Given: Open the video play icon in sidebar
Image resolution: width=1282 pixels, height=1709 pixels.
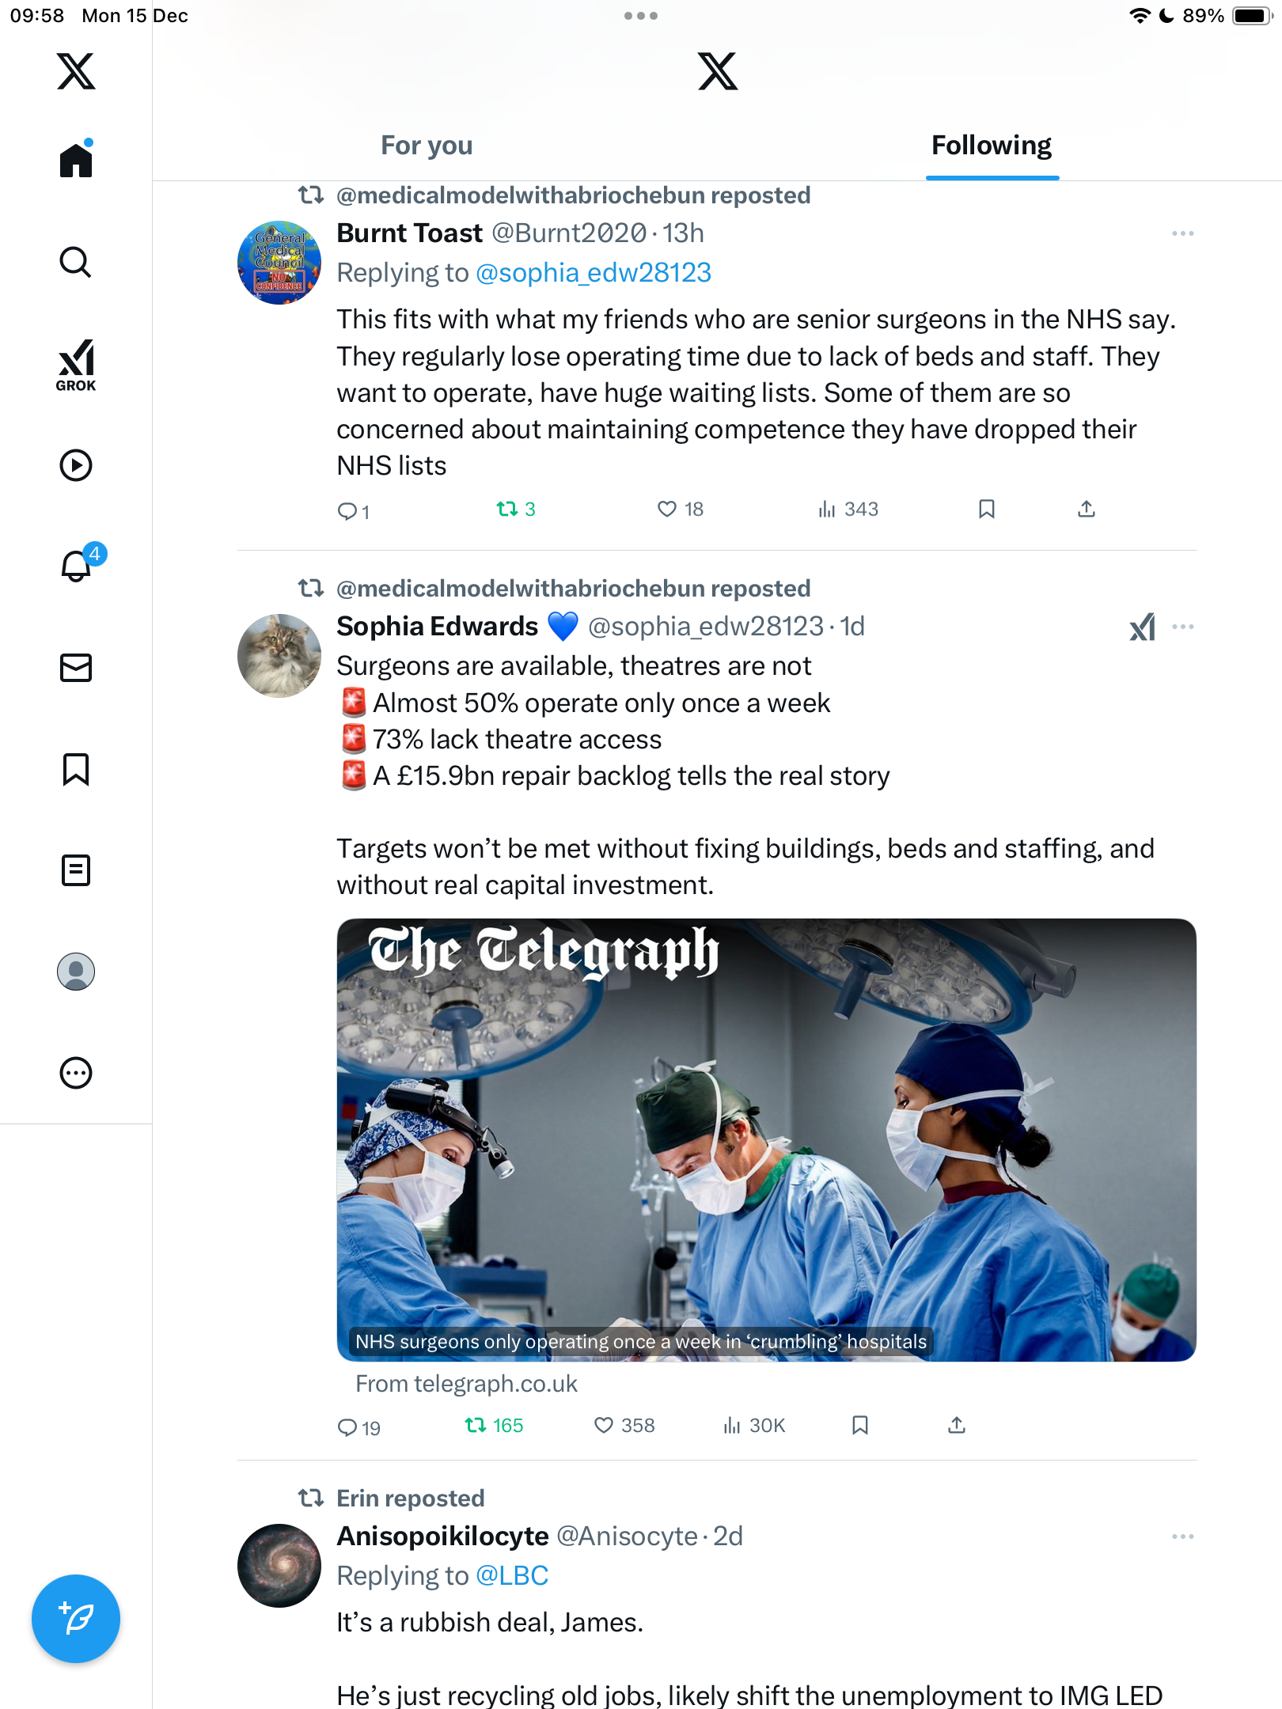Looking at the screenshot, I should [x=76, y=465].
